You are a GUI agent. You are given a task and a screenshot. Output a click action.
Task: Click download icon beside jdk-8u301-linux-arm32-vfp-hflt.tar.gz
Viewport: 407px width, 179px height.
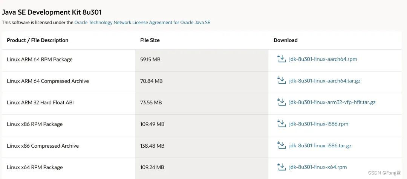(282, 102)
